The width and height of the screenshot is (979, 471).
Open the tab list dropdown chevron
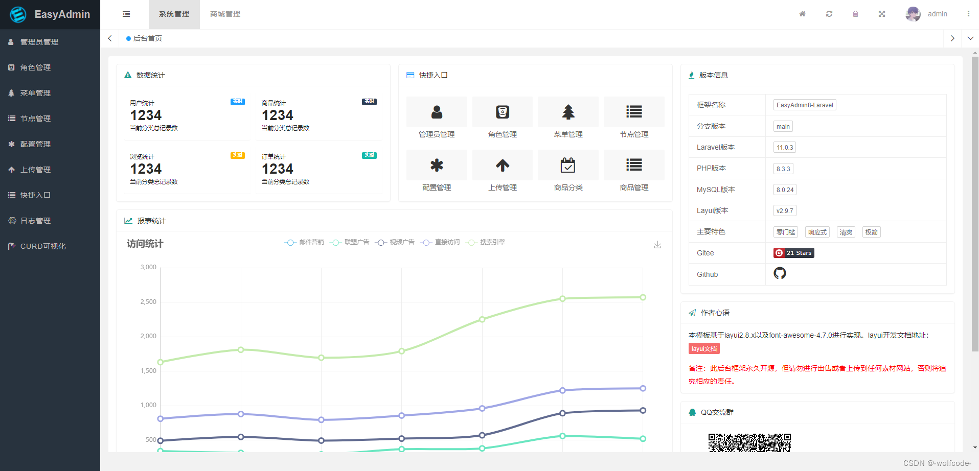point(970,38)
